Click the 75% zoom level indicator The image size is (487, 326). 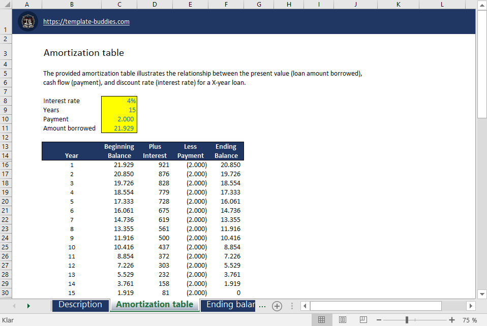470,320
